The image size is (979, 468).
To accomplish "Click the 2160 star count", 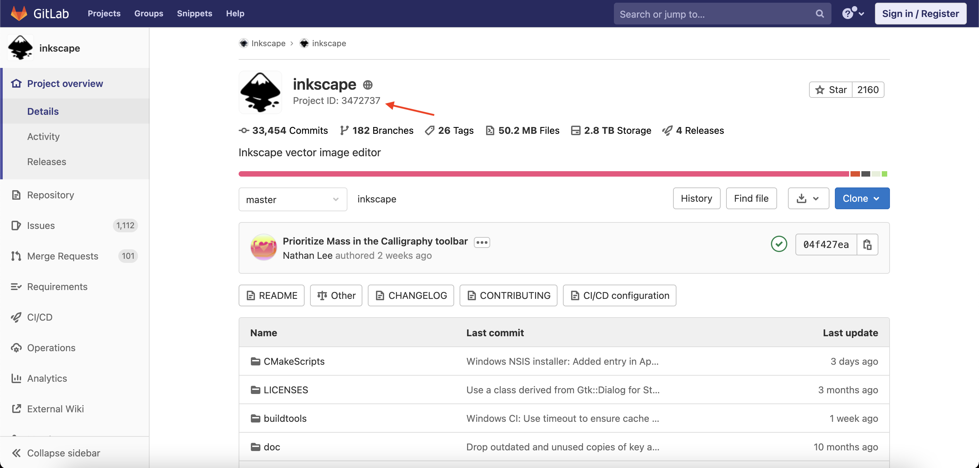I will click(868, 90).
